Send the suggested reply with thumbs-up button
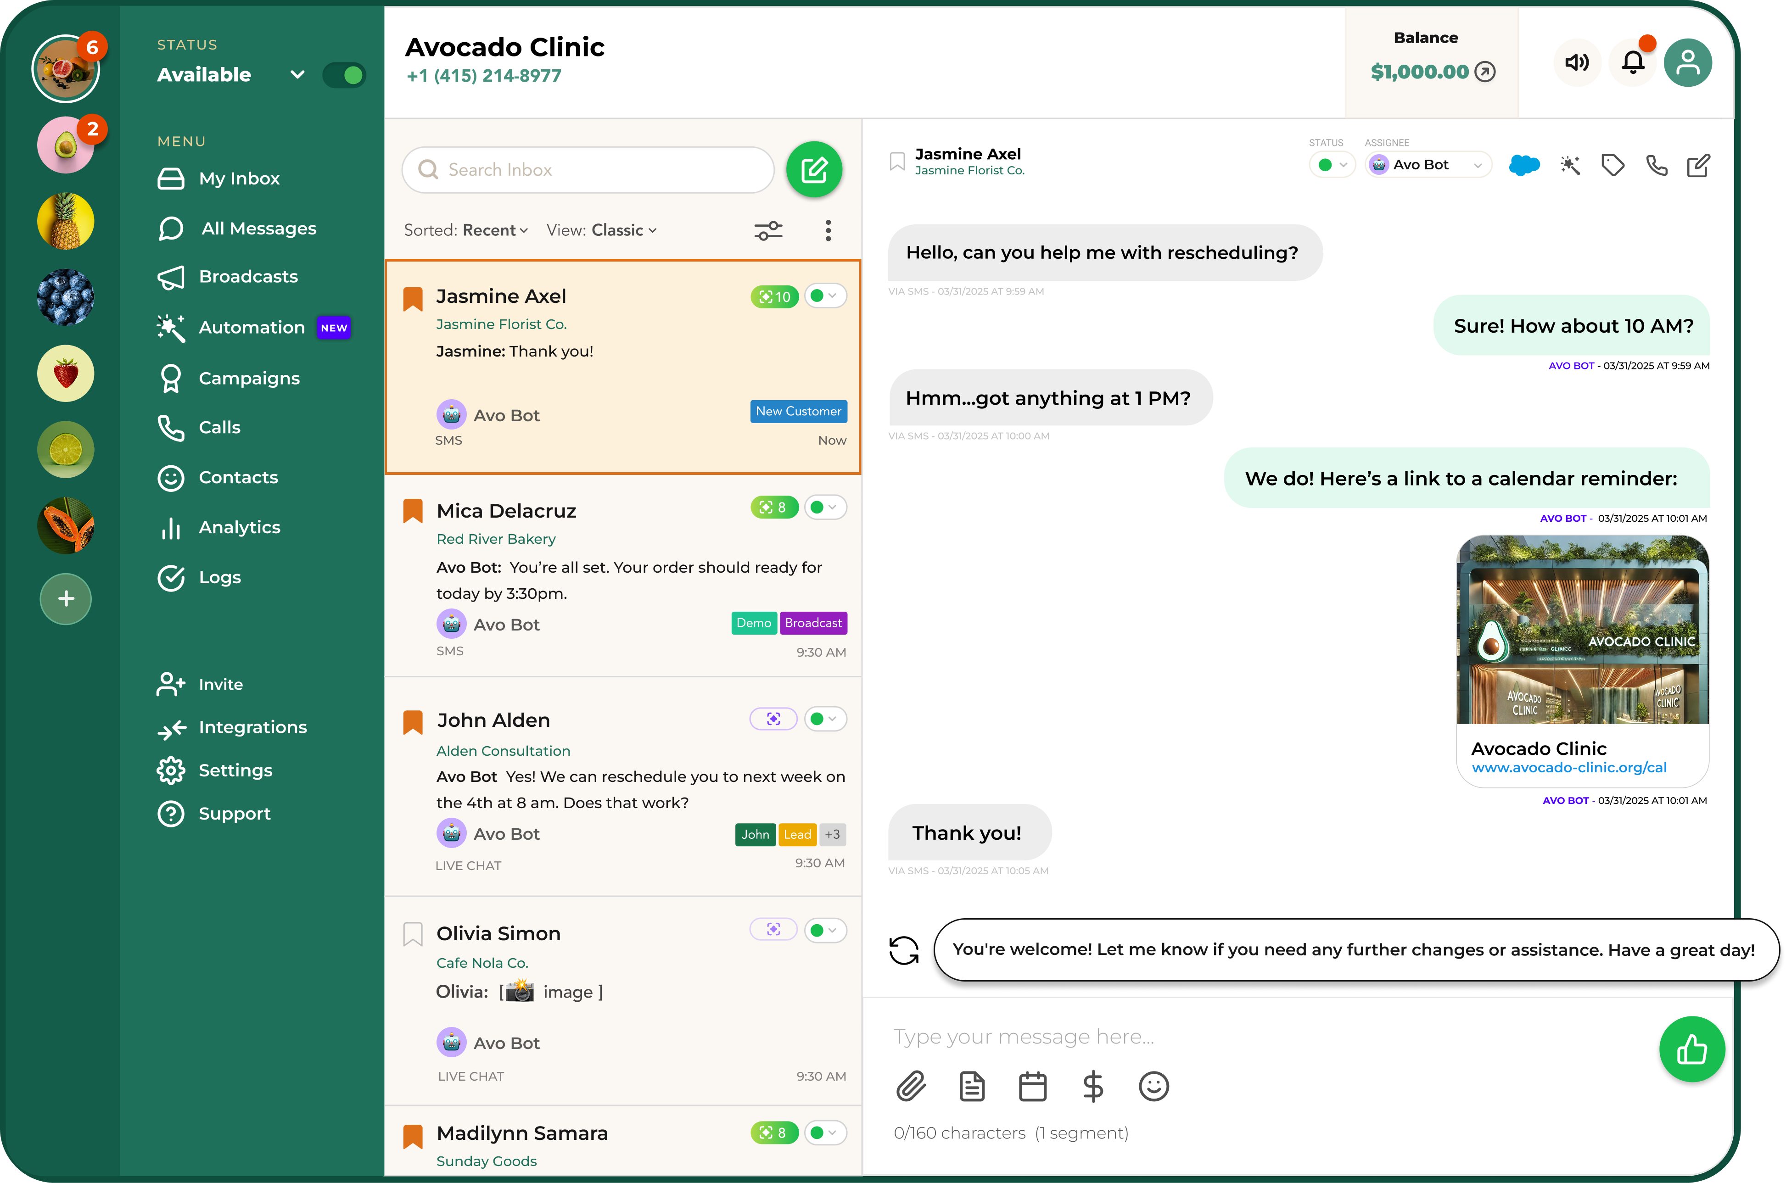This screenshot has height=1183, width=1786. (x=1691, y=1049)
